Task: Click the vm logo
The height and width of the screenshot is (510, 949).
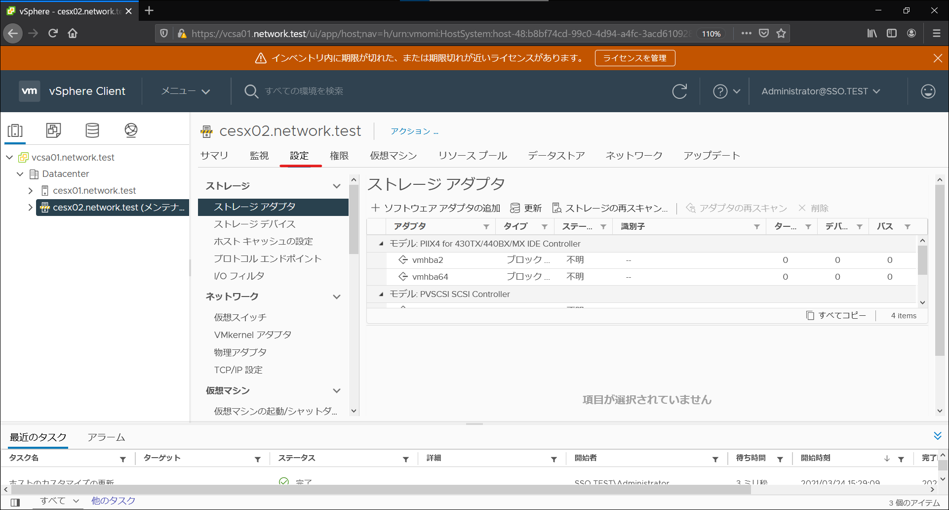Action: coord(30,91)
